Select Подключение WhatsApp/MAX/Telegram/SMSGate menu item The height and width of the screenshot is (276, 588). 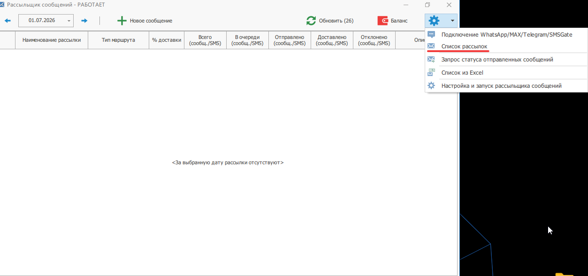(x=506, y=35)
